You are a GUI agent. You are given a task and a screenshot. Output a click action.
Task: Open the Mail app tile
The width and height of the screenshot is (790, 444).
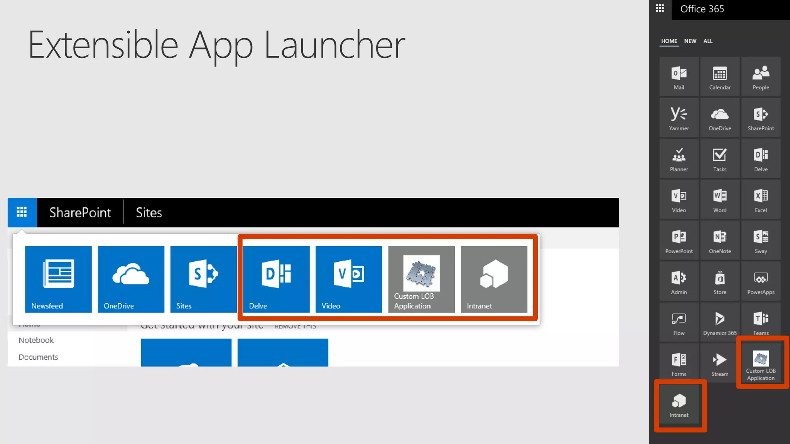679,77
